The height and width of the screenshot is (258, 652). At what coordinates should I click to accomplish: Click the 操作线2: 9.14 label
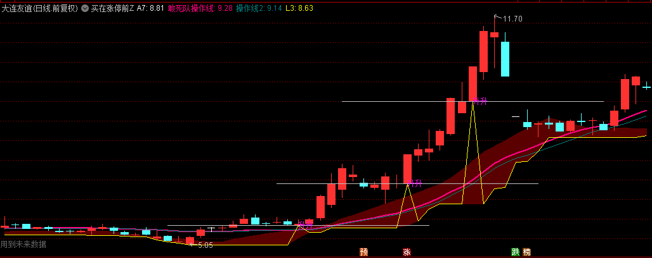(x=259, y=8)
